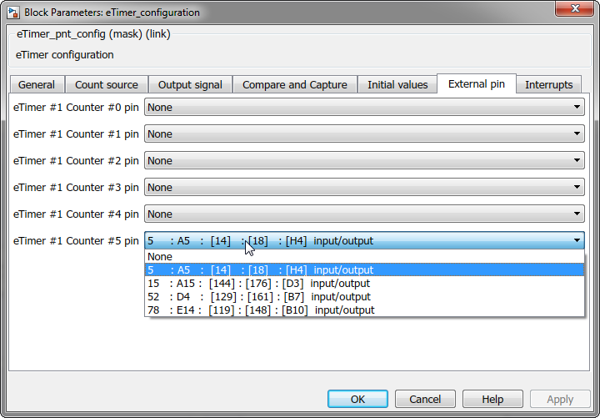Viewport: 600px width, 418px height.
Task: Pick the 52 : D4 pin option
Action: (x=364, y=296)
